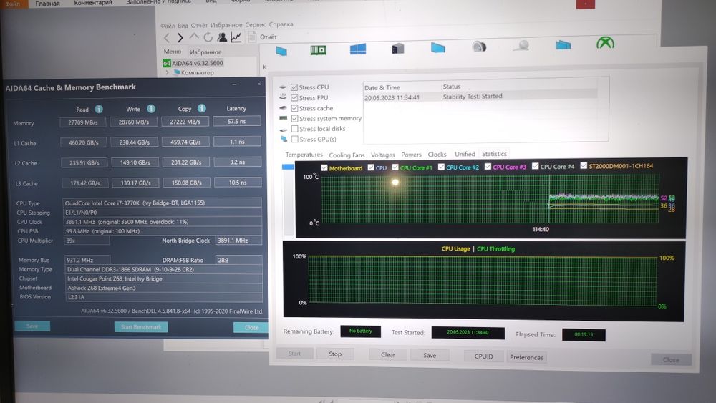Viewport: 716px width, 403px height.
Task: Enable the Stress local disks checkbox
Action: pyautogui.click(x=294, y=129)
